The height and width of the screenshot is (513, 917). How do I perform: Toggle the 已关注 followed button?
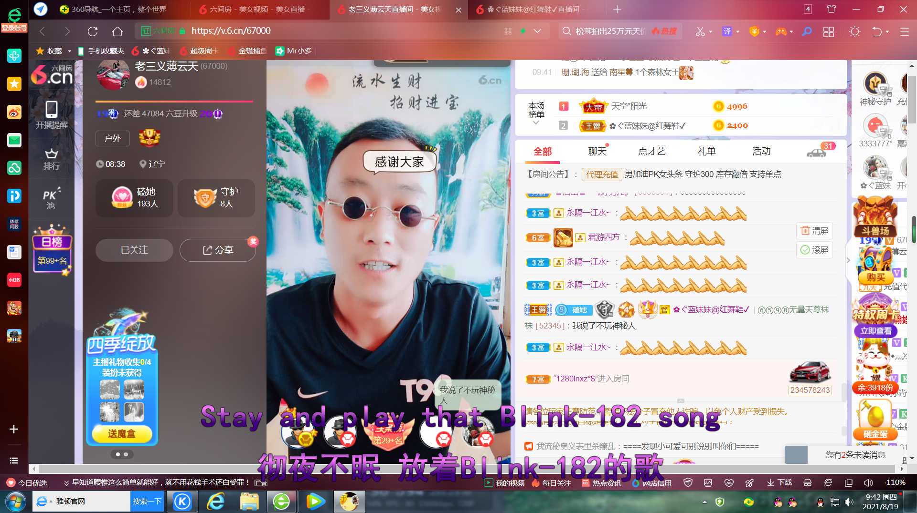(x=134, y=250)
